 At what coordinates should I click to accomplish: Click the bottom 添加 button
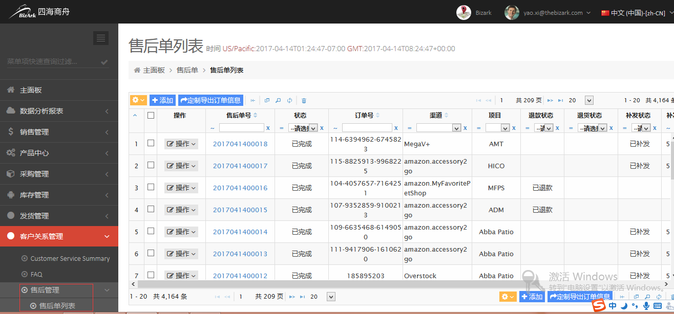point(532,297)
